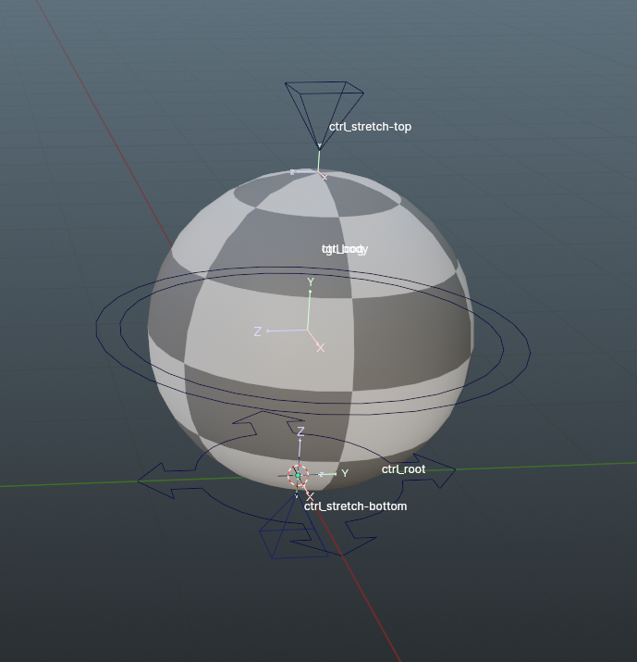Click the small Z axis at the sphere top
The image size is (637, 662).
294,171
